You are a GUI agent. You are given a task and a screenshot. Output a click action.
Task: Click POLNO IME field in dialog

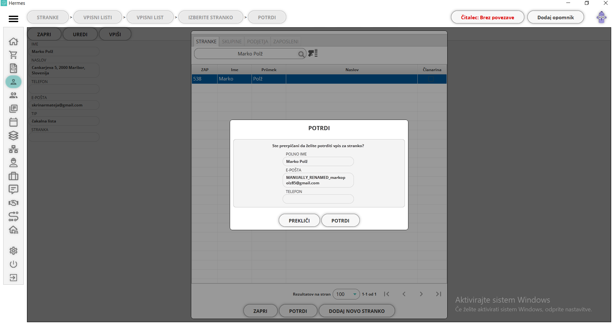click(x=318, y=162)
